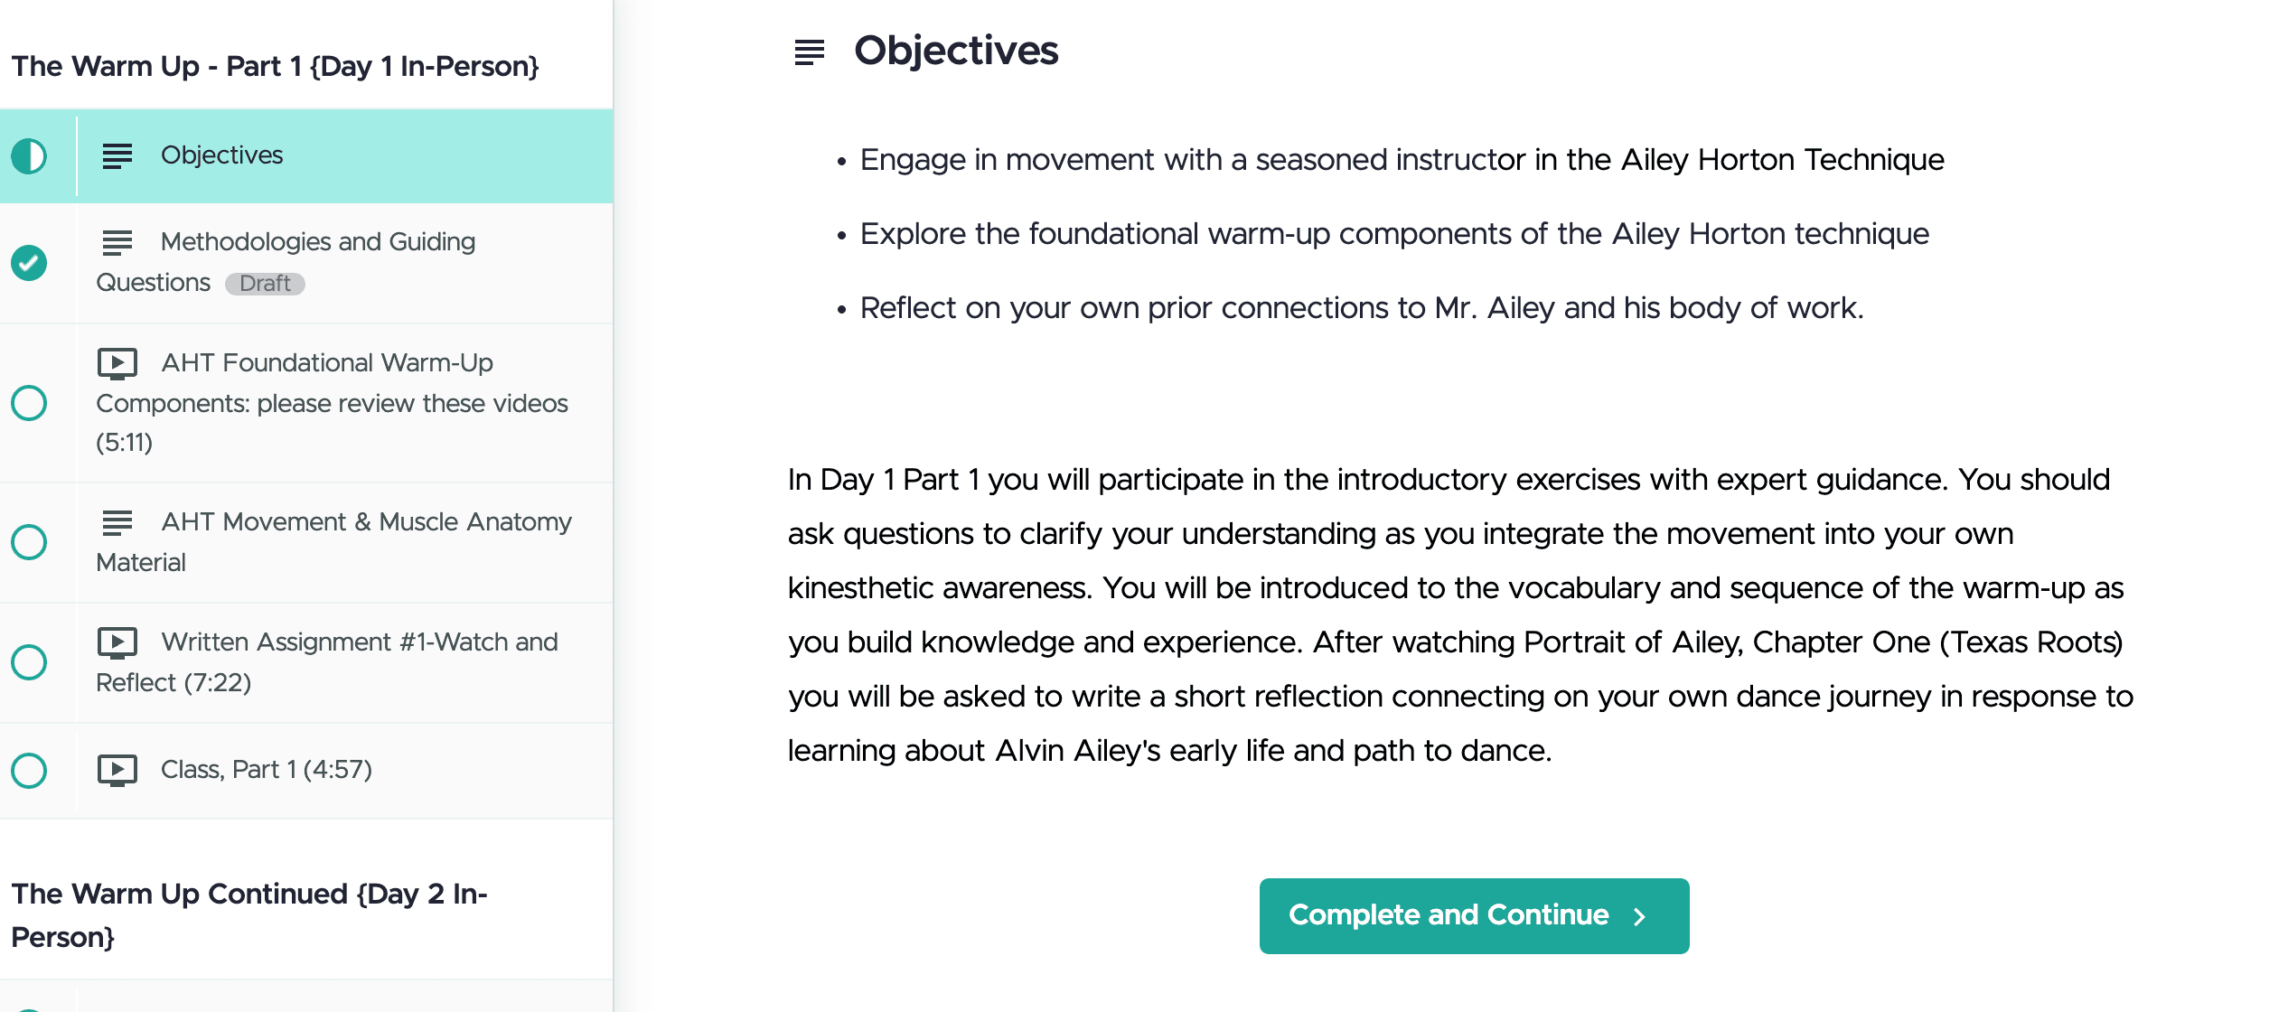This screenshot has height=1012, width=2288.
Task: Click the video icon for Written Assignment #1
Action: [117, 642]
